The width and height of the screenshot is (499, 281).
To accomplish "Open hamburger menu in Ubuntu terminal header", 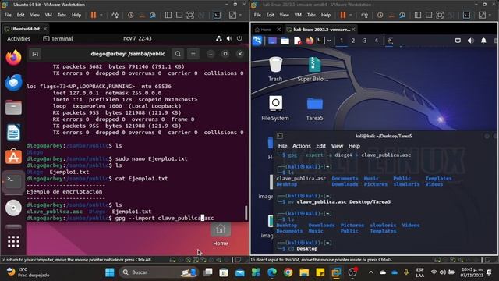I will 193,54.
